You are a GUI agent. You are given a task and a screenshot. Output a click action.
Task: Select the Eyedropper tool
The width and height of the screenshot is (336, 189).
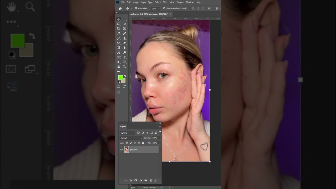coord(119,33)
